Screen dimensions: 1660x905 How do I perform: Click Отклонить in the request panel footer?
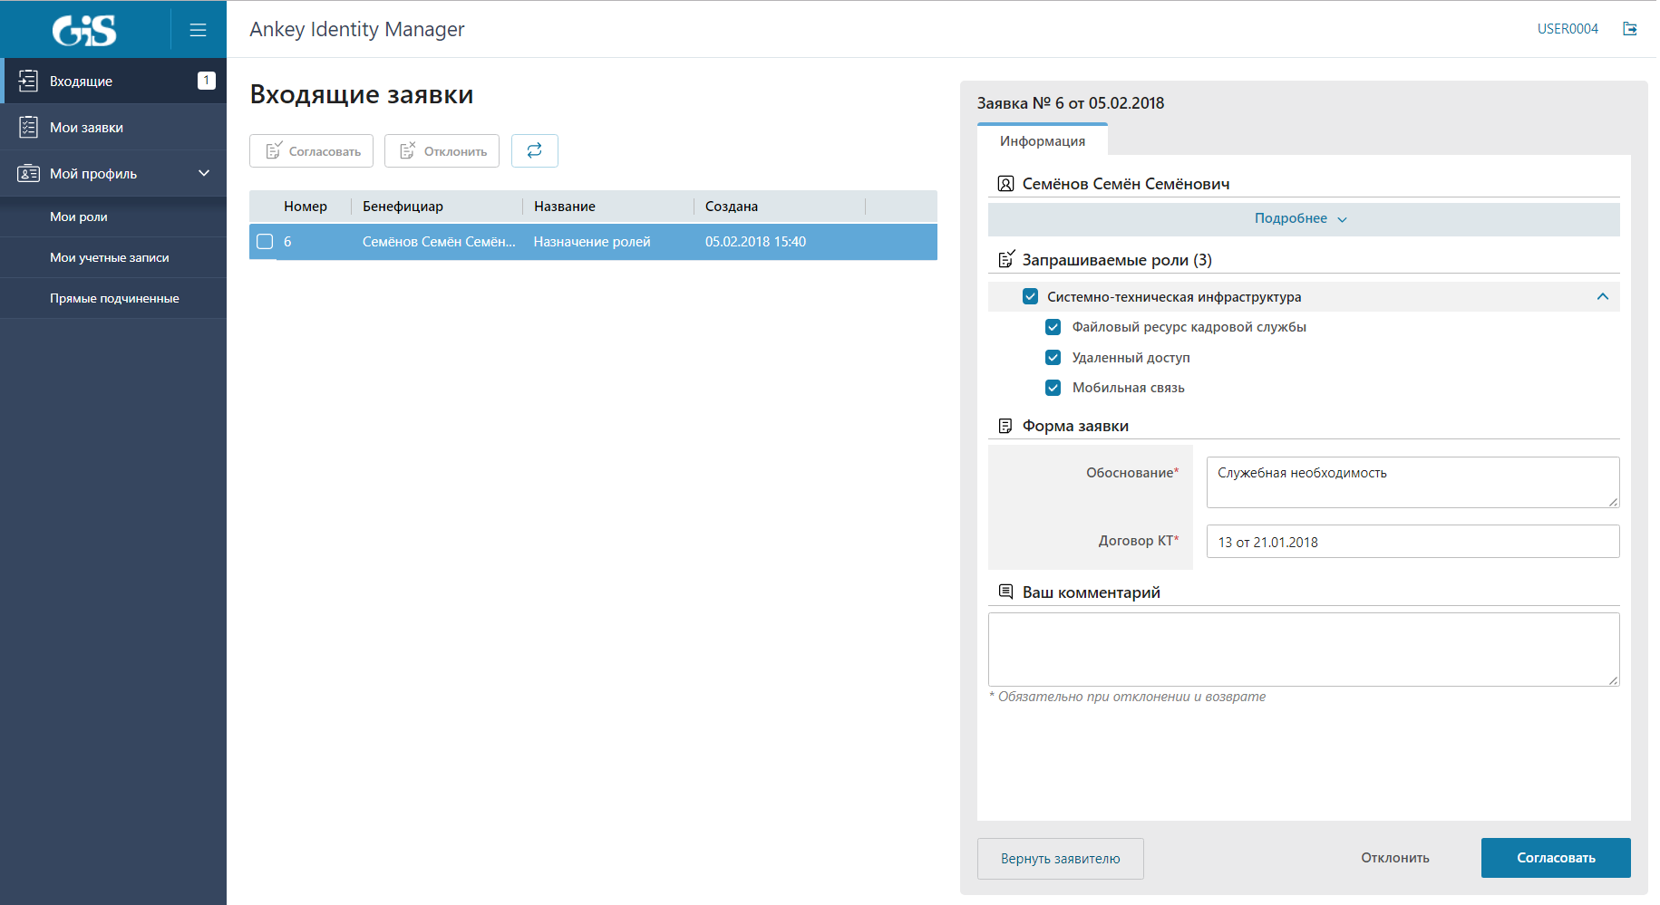click(x=1395, y=858)
